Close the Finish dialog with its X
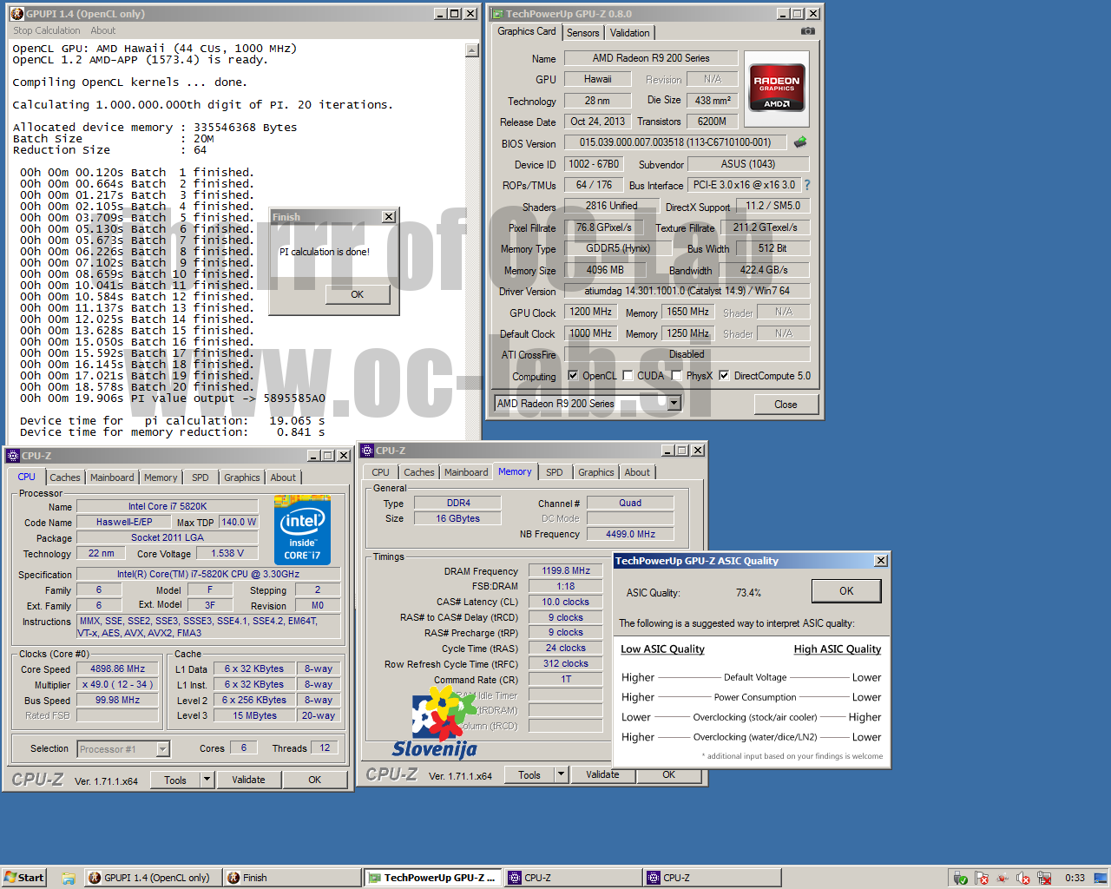This screenshot has height=889, width=1111. pos(389,217)
